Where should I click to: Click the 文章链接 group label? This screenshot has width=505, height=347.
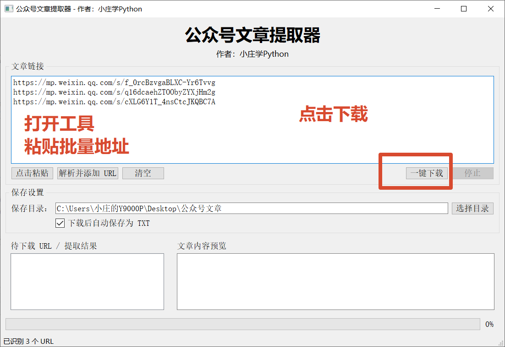tap(27, 66)
